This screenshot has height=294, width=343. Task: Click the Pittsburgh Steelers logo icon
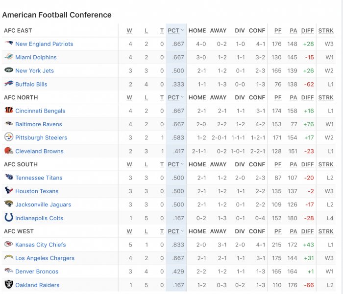coord(9,137)
